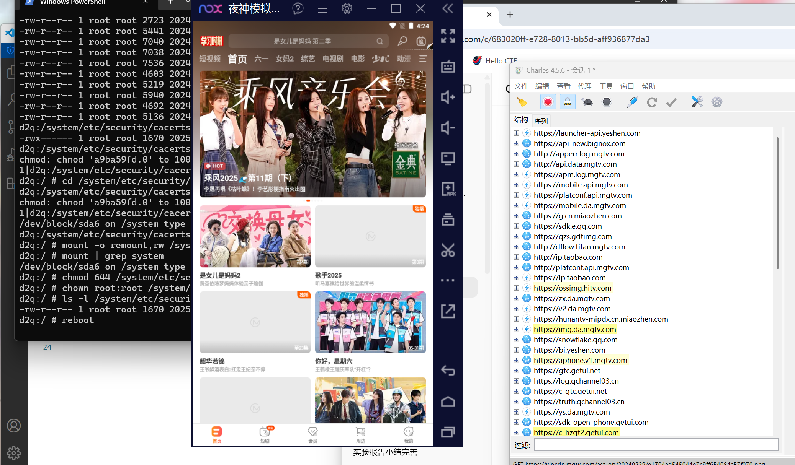Open 乘风2025 banner thumbnail

click(312, 134)
